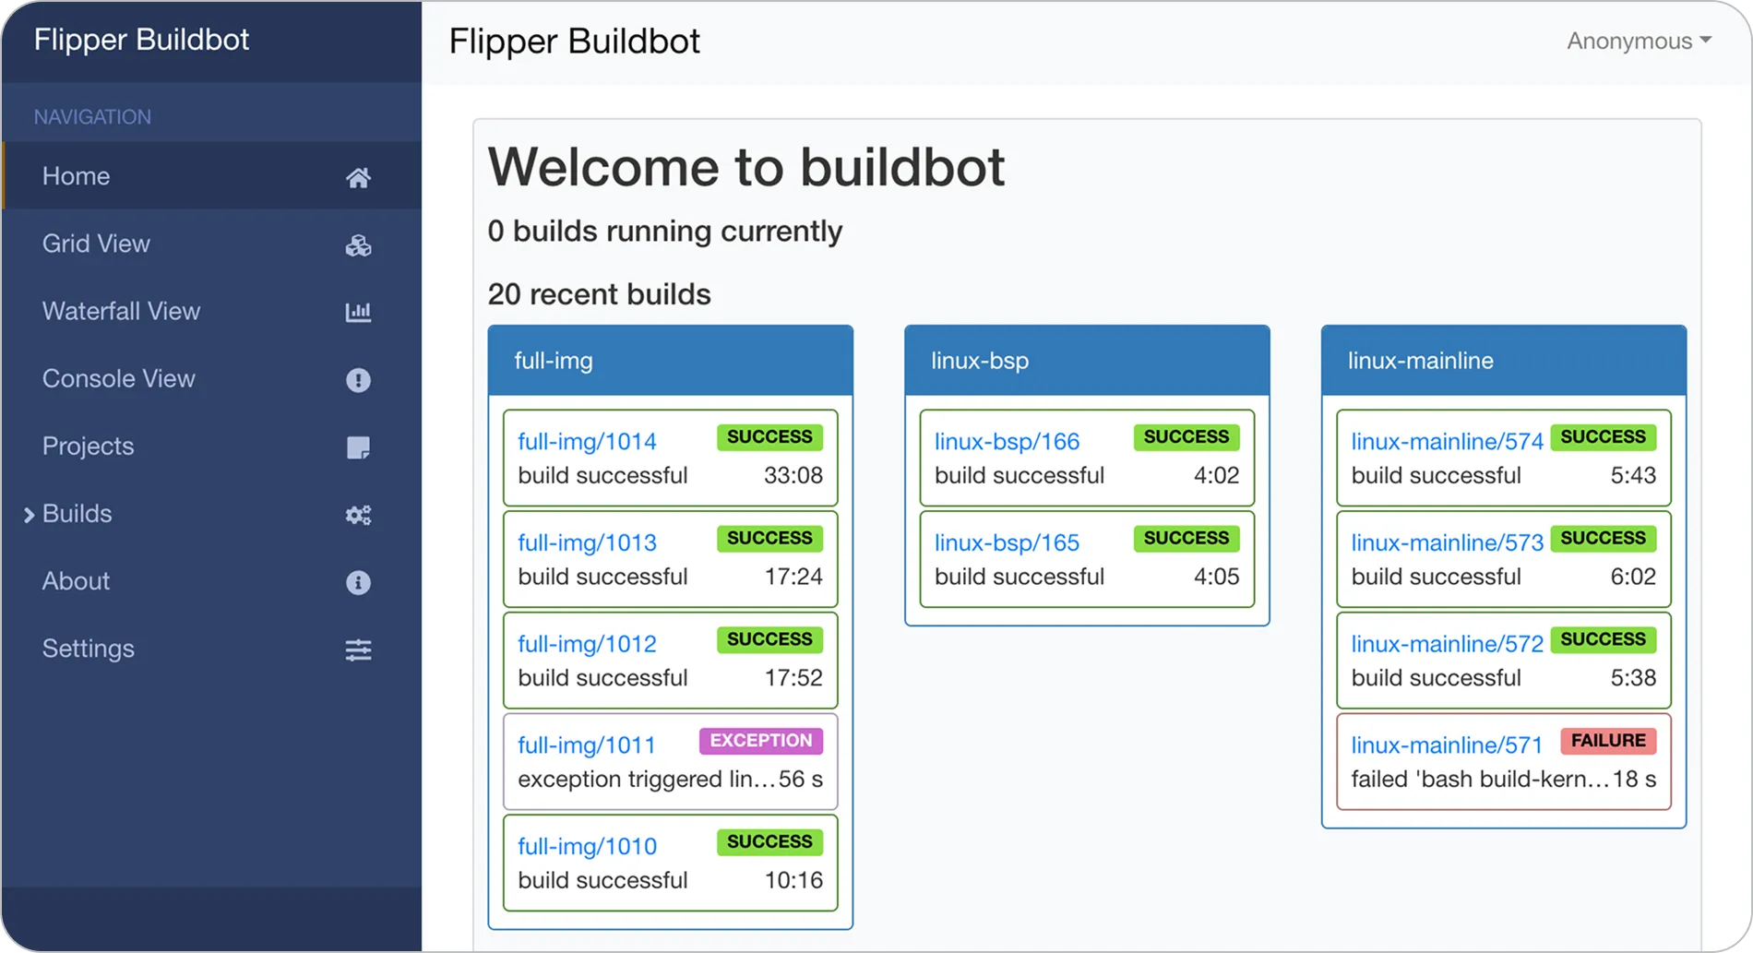The height and width of the screenshot is (953, 1753).
Task: Click the Projects sticky note icon
Action: (358, 447)
